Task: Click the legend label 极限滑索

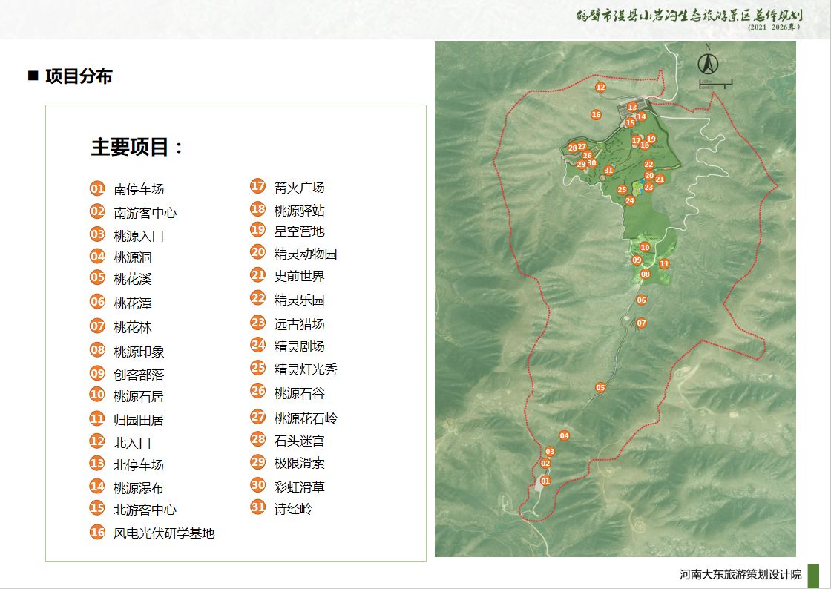Action: click(300, 463)
